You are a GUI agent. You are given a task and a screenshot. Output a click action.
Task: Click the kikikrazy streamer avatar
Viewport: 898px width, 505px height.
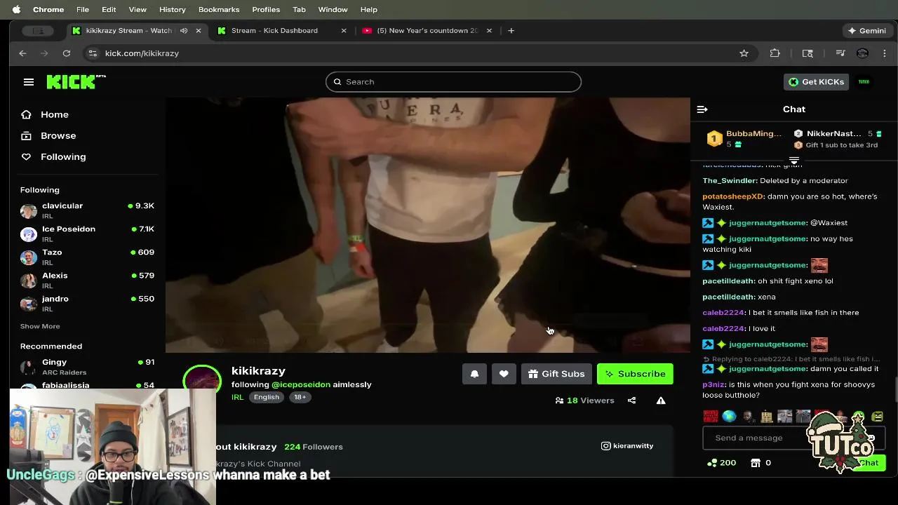(202, 382)
